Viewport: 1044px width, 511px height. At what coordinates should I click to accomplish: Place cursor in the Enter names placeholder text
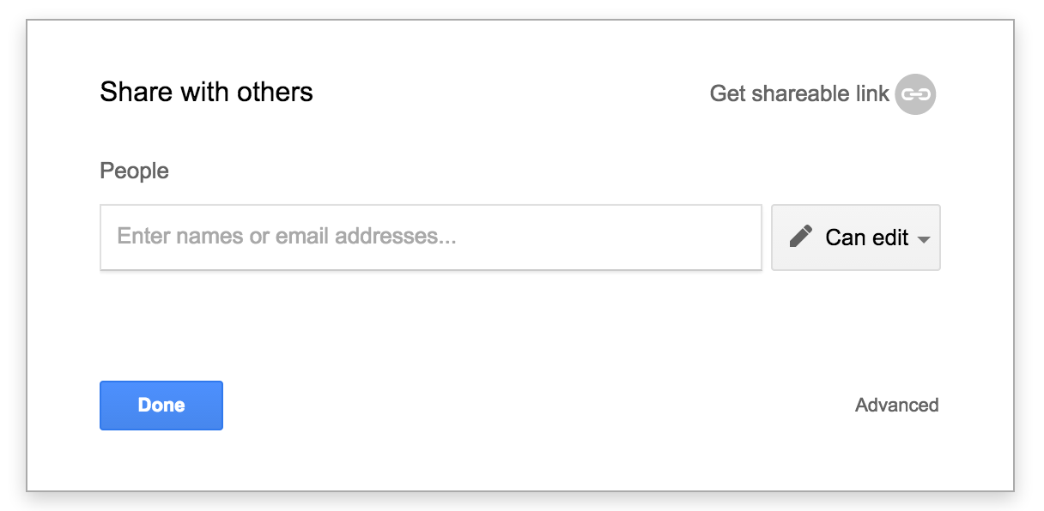287,236
